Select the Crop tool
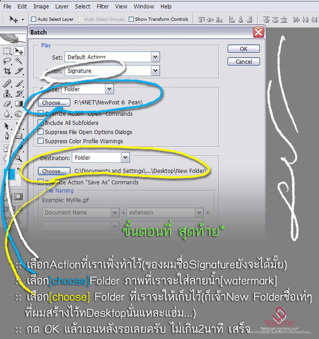This screenshot has width=319, height=339. 7,71
